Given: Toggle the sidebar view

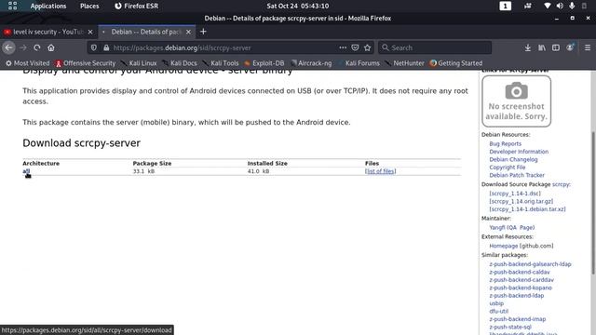Looking at the screenshot, I should point(556,47).
